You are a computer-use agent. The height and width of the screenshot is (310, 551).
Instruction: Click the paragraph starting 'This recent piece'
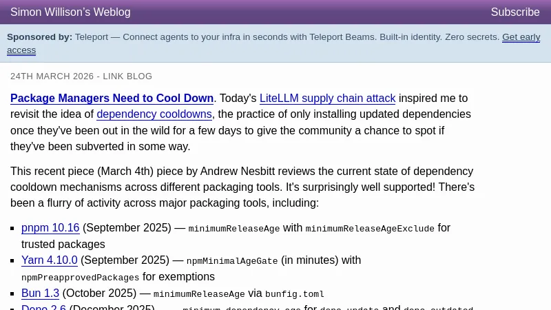(242, 187)
